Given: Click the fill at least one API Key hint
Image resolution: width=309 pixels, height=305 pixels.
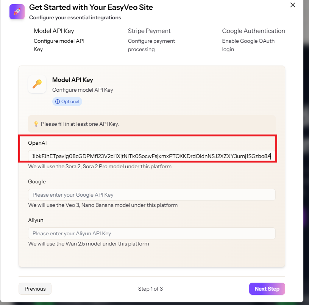Looking at the screenshot, I should 80,124.
